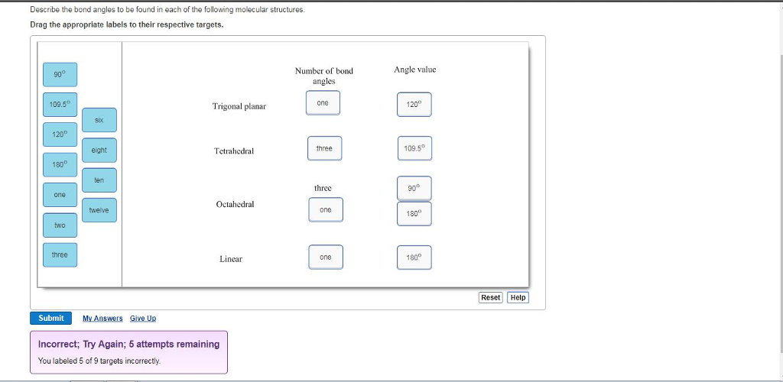Select the 120° label in the source bin
The width and height of the screenshot is (783, 382).
click(60, 134)
